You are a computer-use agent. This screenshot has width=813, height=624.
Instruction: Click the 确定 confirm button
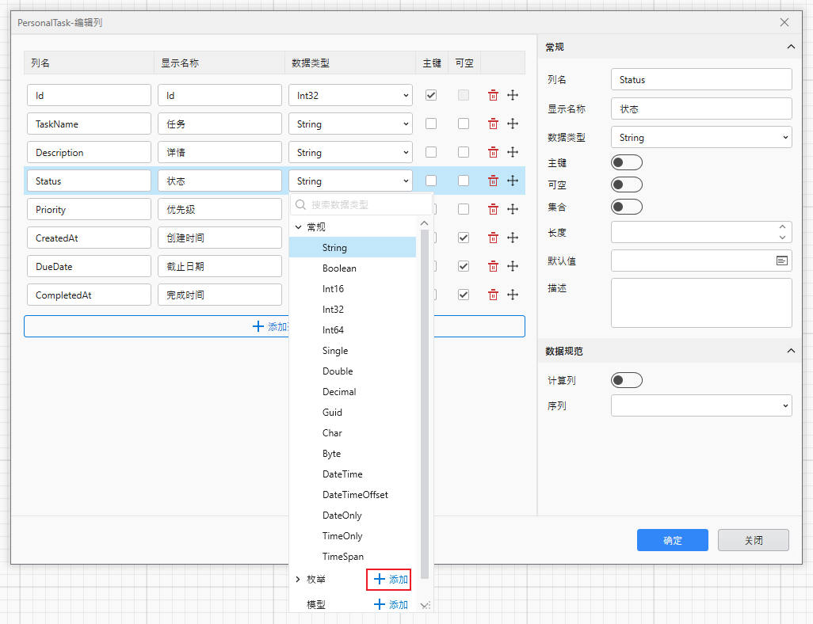pos(672,540)
